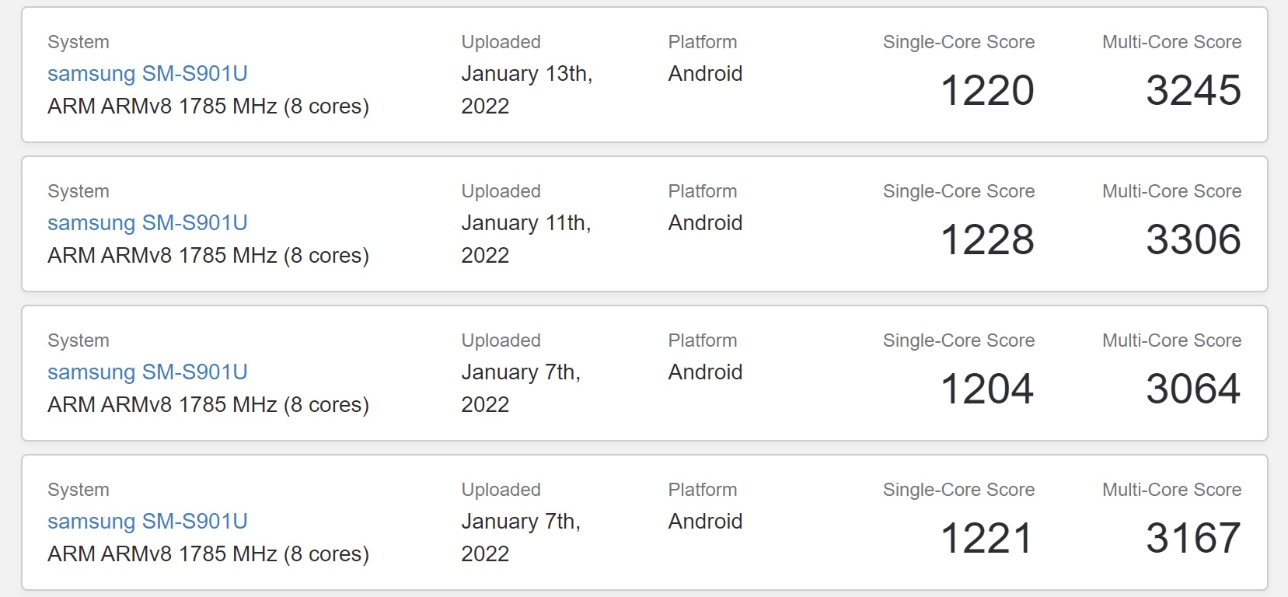Click the January 13th, 2022 upload date

527,89
